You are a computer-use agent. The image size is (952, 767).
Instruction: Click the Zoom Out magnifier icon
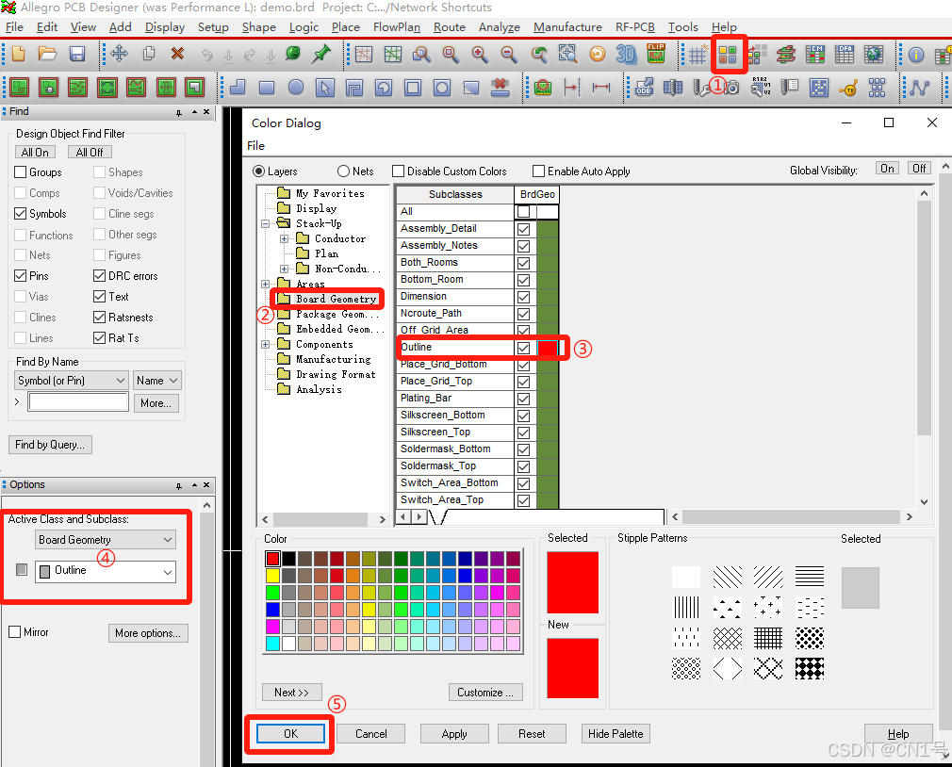coord(509,54)
